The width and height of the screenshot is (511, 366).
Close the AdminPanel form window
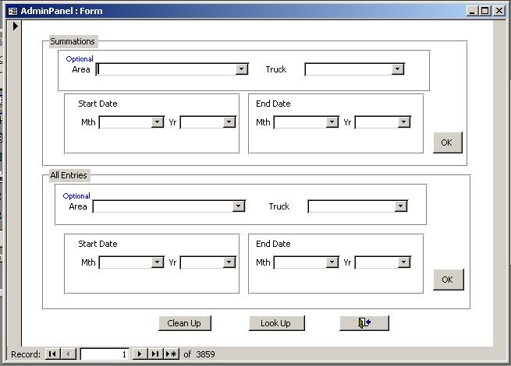click(x=499, y=11)
